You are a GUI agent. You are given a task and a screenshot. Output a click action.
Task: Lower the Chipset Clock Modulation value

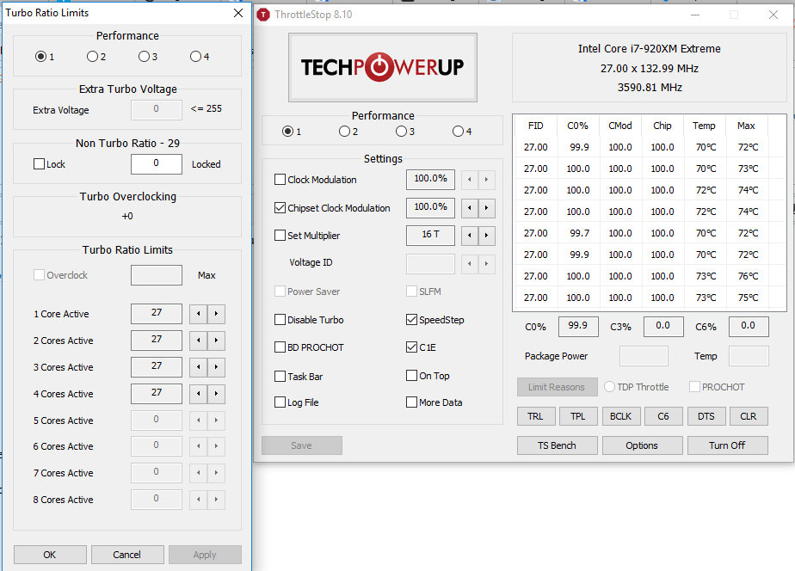[470, 208]
